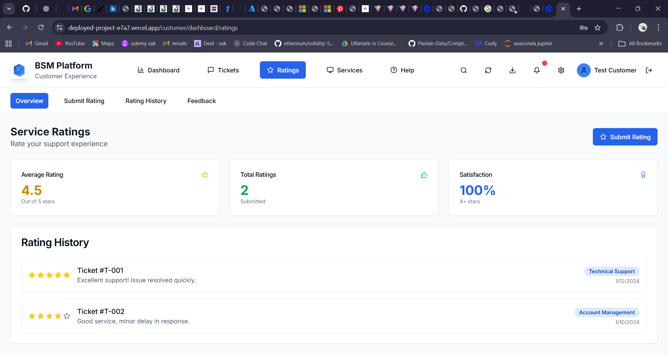Open the Gmail bookmark

pos(37,44)
